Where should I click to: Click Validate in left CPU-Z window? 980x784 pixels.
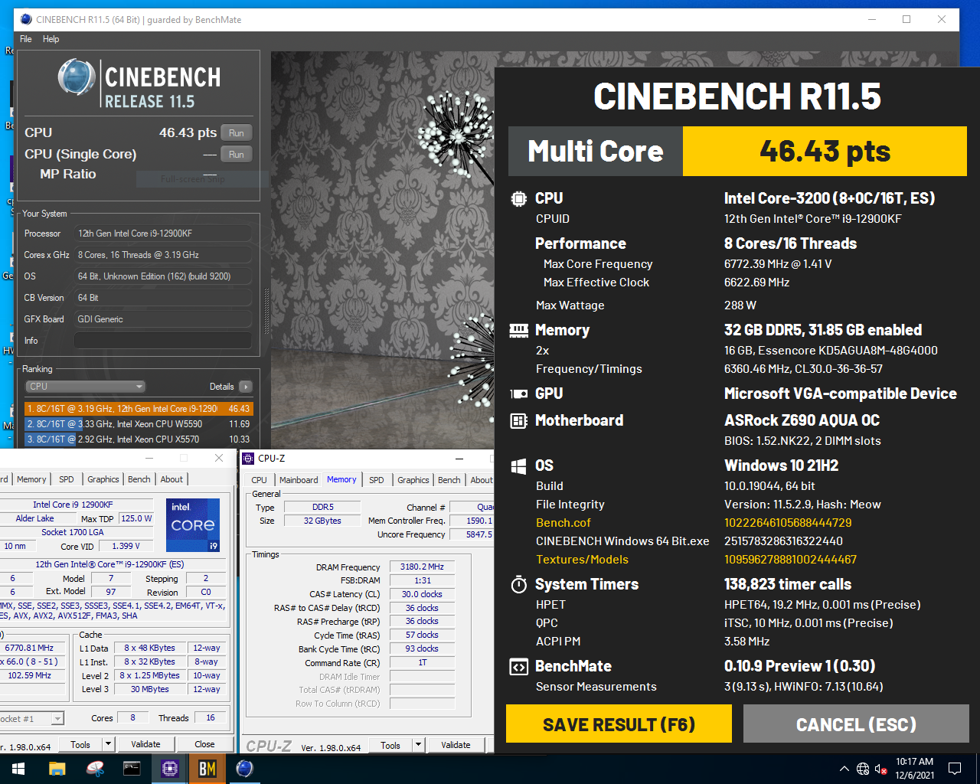point(145,744)
